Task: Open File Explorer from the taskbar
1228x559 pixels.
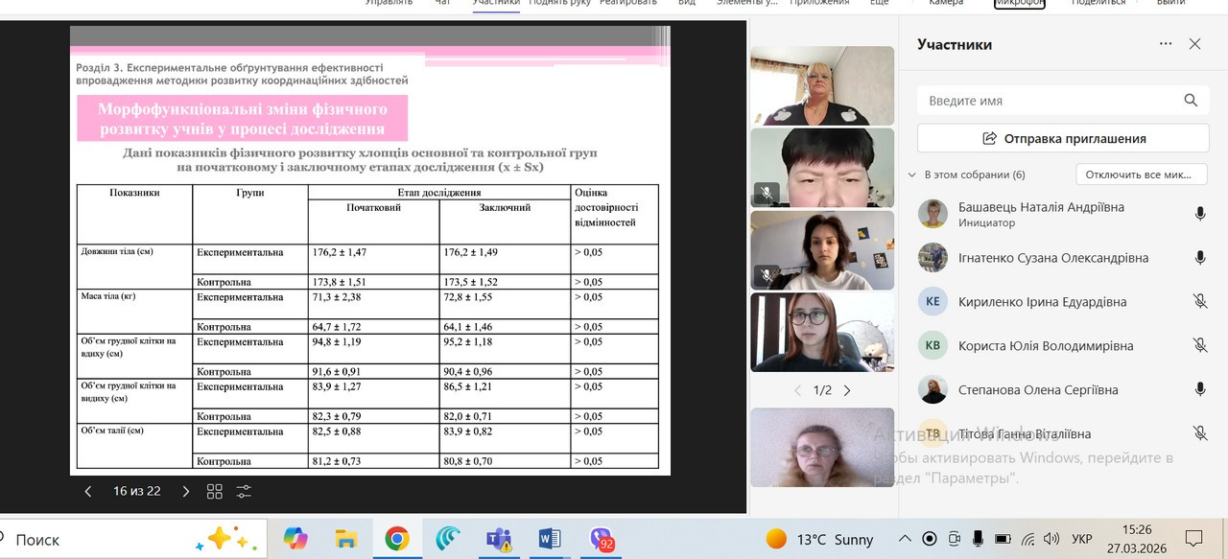Action: tap(346, 539)
